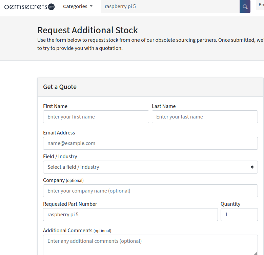Click the First Name input field
Screen dimensions: 264x255
point(96,117)
